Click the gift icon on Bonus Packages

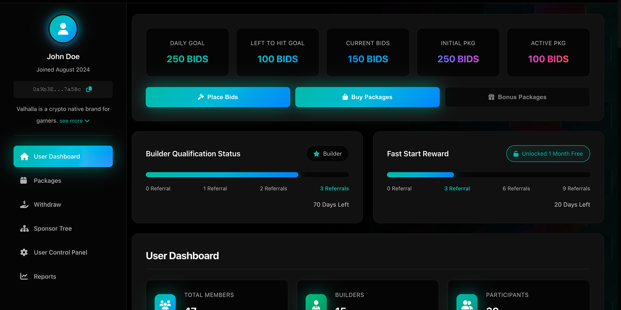tap(491, 97)
